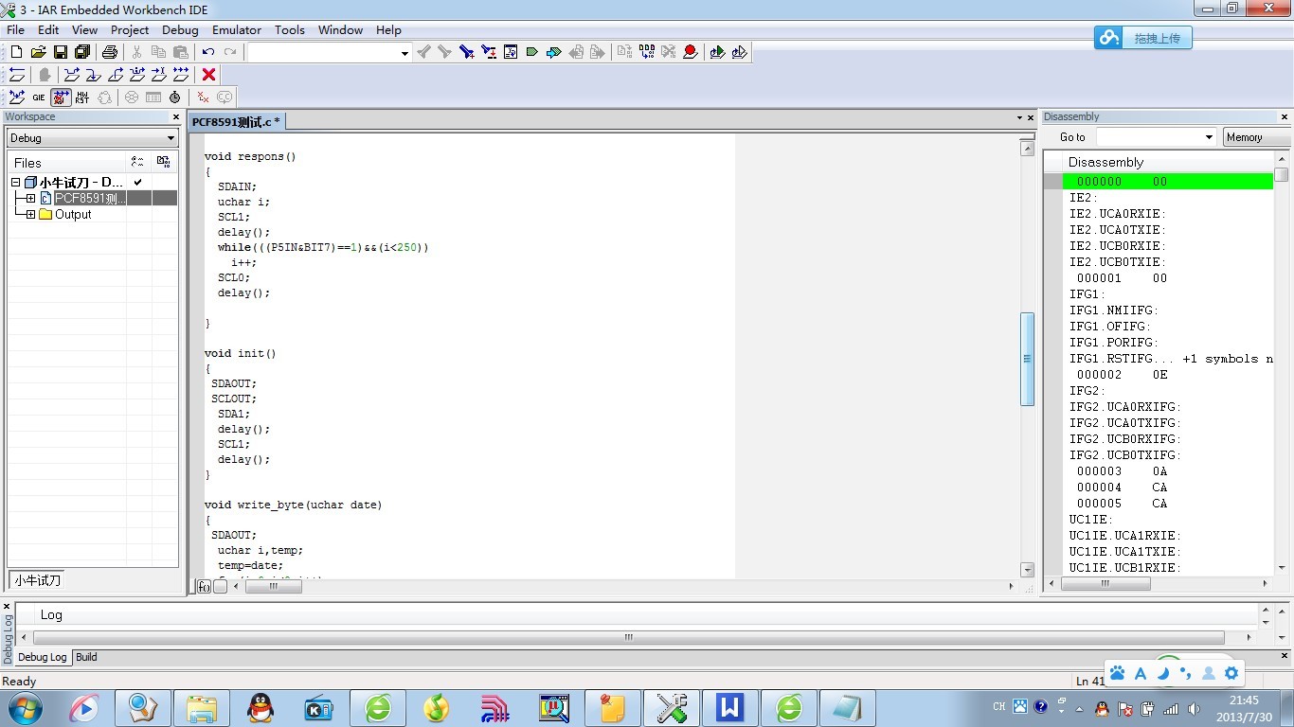The image size is (1294, 727).
Task: Open the QQ penguin taskbar icon
Action: click(260, 707)
